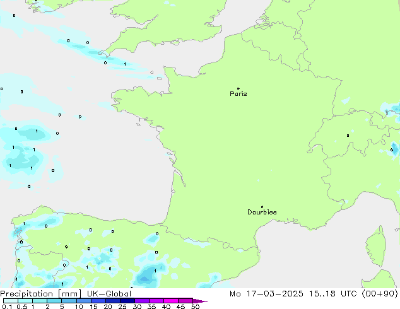Screen dimensions: 400x309
Task: Pick the lightest 0.1–0.5 legend swatch
Action: pos(11,301)
